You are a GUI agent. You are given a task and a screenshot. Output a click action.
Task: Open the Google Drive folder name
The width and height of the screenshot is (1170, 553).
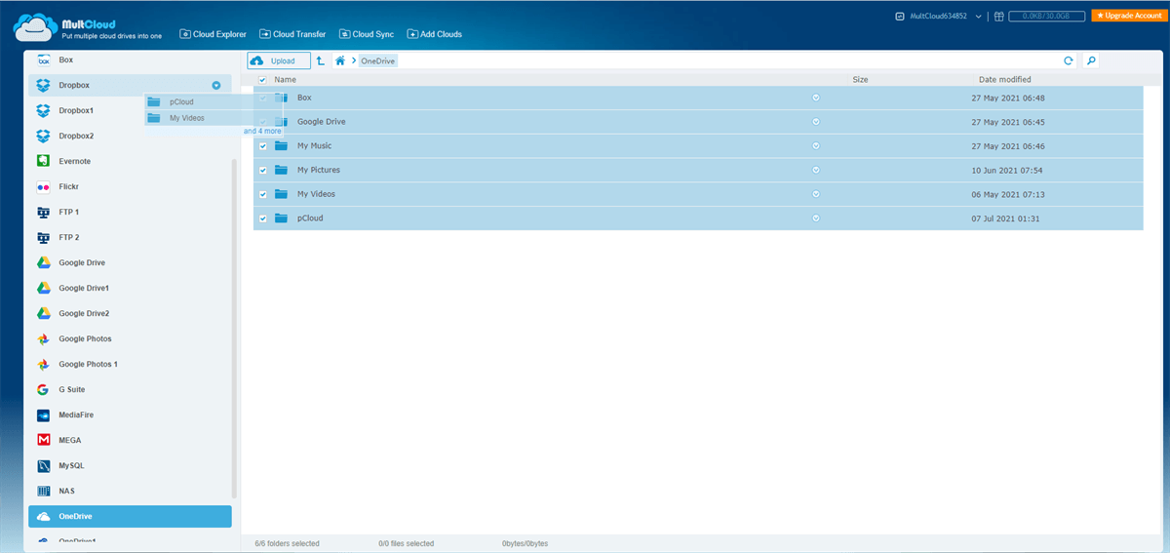point(322,122)
